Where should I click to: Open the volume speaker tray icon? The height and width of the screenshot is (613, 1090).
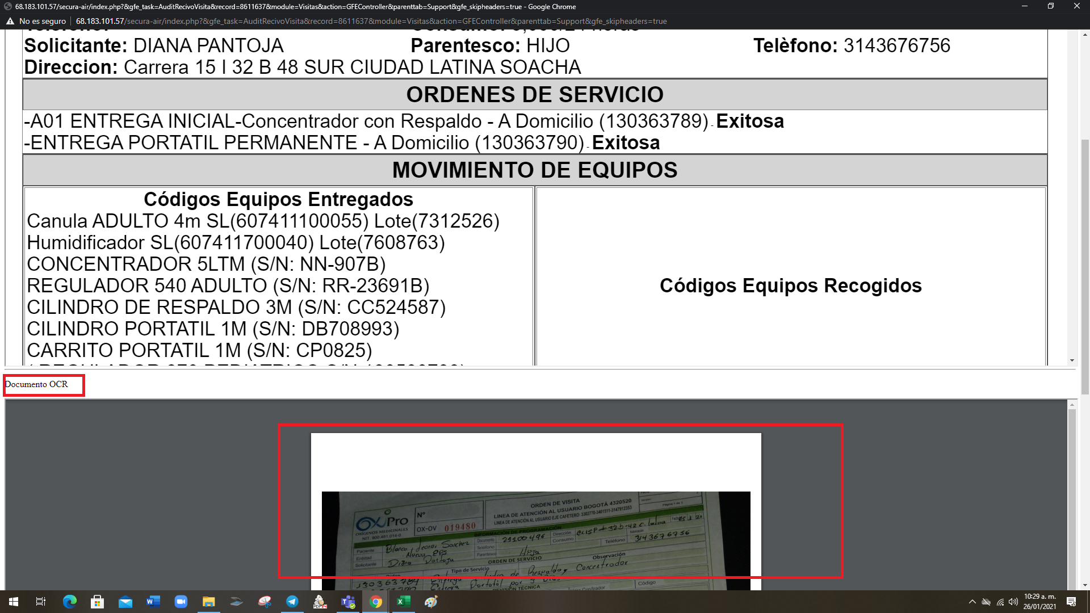pyautogui.click(x=1013, y=602)
